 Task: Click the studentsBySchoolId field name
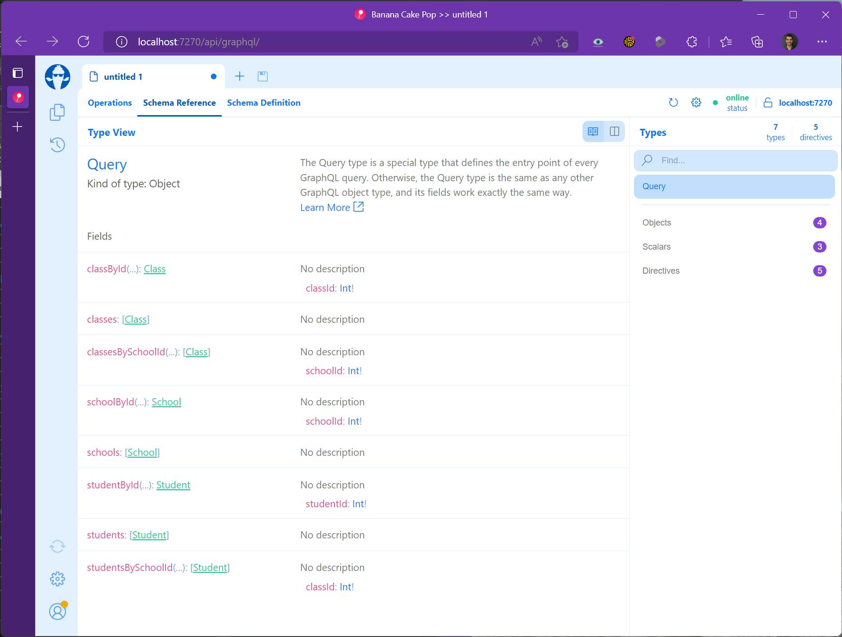pos(130,568)
